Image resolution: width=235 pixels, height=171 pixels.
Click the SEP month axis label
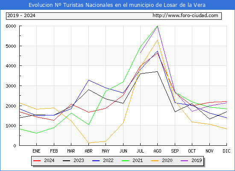click(x=175, y=151)
